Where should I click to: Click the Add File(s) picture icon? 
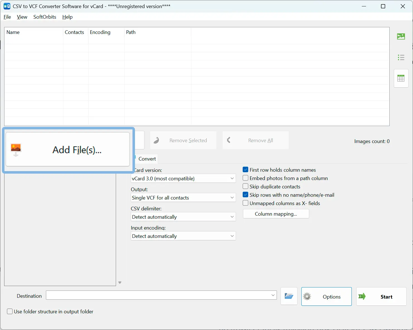point(16,150)
